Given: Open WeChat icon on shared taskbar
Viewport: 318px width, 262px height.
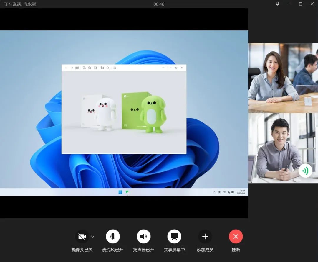Looking at the screenshot, I should [127, 192].
